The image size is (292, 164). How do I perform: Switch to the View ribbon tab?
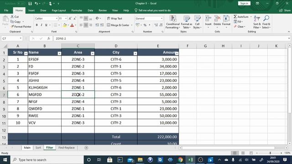coord(115,10)
